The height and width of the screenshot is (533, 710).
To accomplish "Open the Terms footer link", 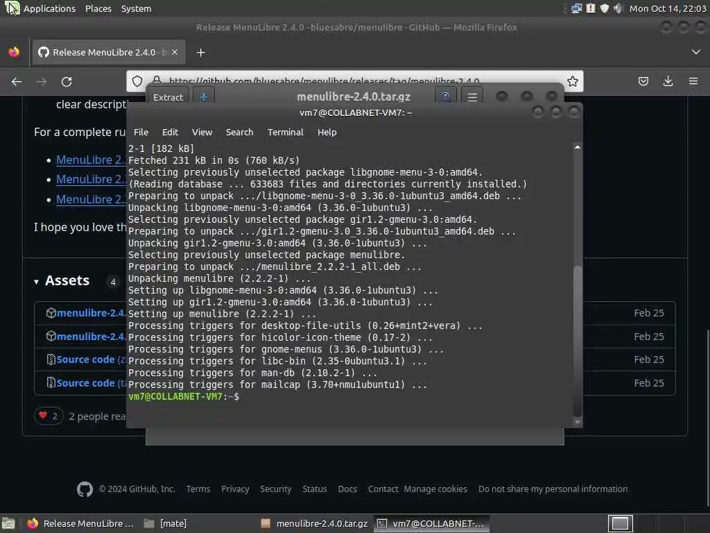I will click(x=198, y=489).
